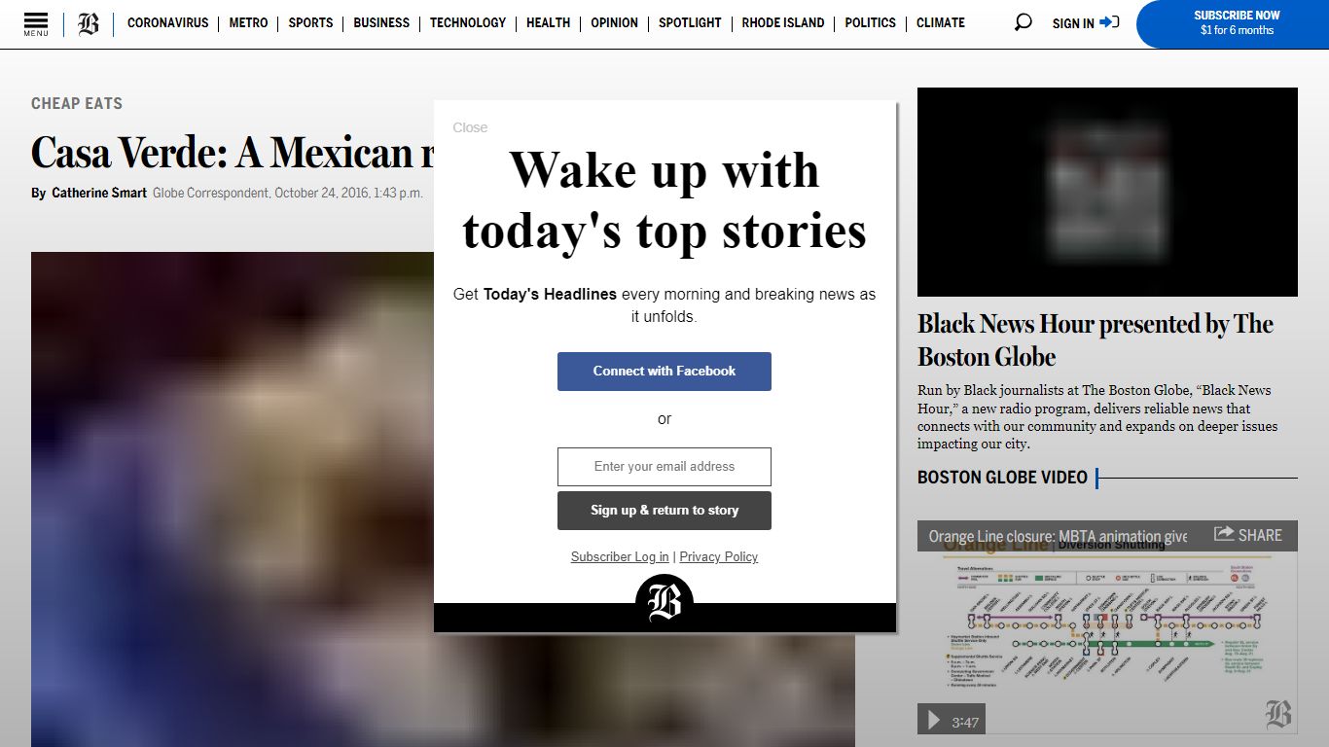Image resolution: width=1329 pixels, height=747 pixels.
Task: Open the Metro section
Action: (x=248, y=22)
